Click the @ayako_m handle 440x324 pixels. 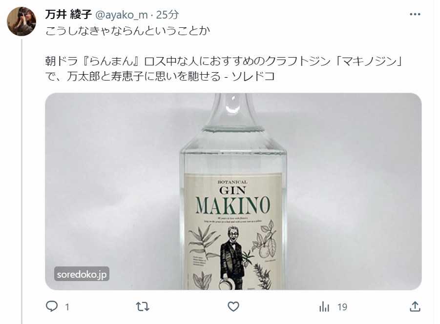click(122, 15)
